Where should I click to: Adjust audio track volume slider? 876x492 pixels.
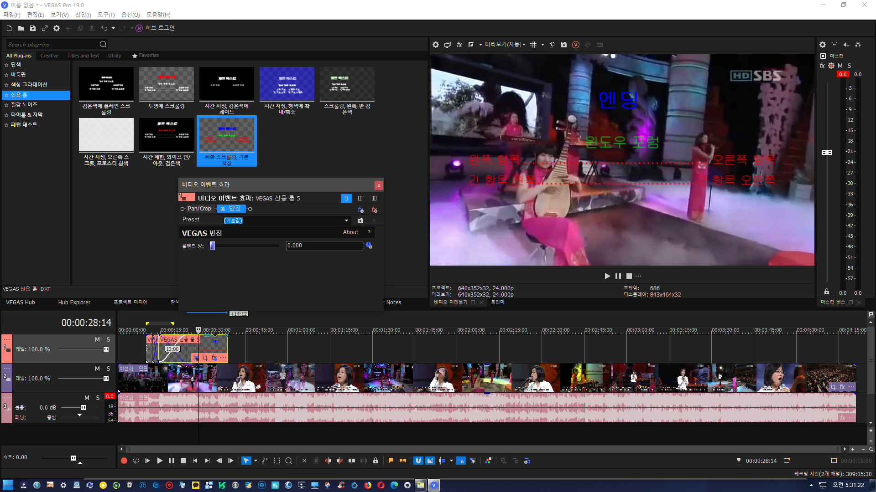pos(83,408)
